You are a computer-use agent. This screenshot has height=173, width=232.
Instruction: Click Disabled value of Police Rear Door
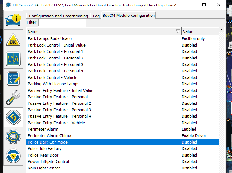pyautogui.click(x=189, y=155)
